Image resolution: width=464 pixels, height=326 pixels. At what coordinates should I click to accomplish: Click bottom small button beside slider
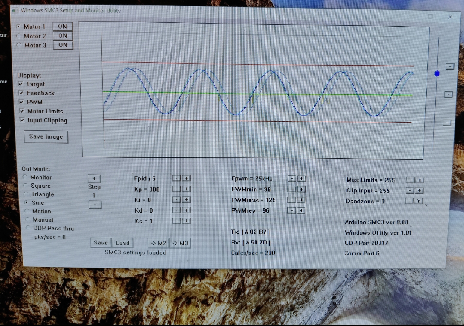(x=447, y=123)
